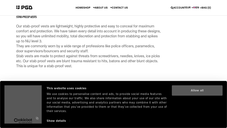Open the BAG (0) cart
Image resolution: width=227 pixels, height=128 pixels.
pos(206,8)
